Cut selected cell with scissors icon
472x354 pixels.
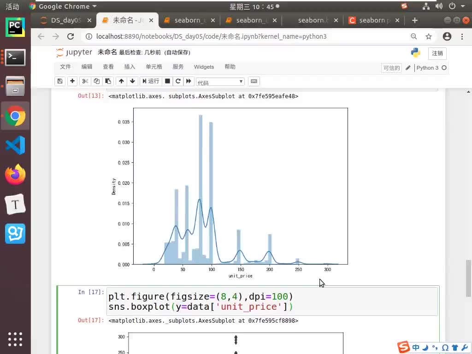coord(85,81)
